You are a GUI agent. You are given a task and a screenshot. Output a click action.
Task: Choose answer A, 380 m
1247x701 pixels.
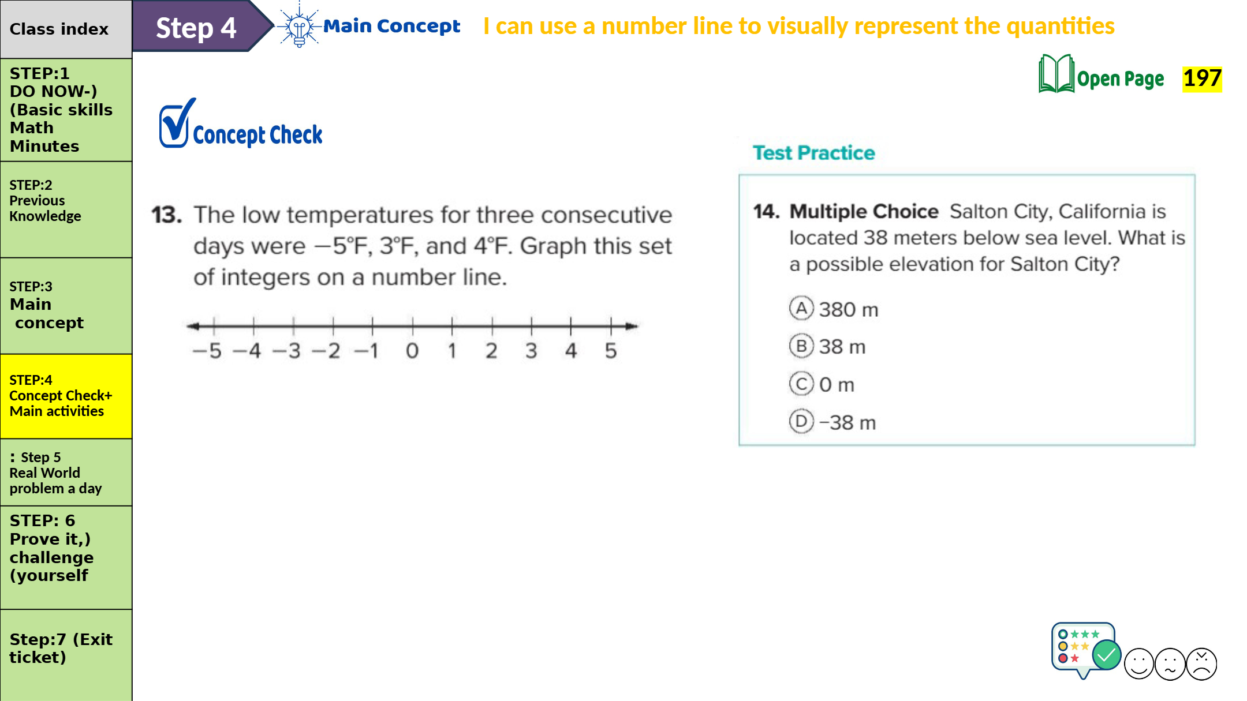pos(801,309)
